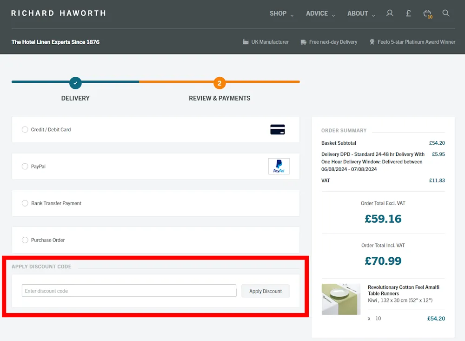Click the APPLY DISCOUNT CODE heading
This screenshot has height=341, width=465.
click(41, 267)
